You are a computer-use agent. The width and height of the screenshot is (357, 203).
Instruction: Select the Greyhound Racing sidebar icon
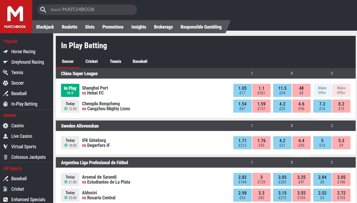coord(6,62)
